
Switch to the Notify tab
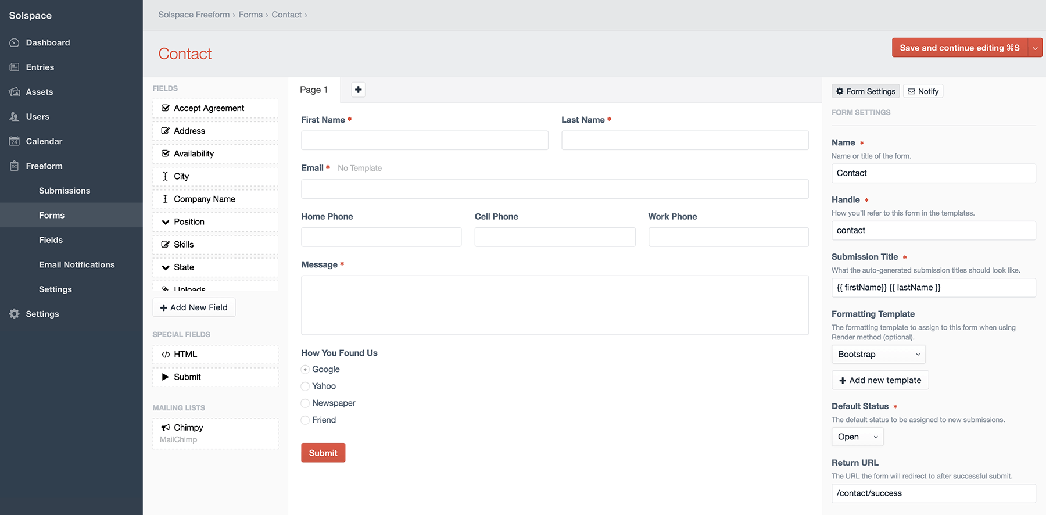[x=923, y=91]
